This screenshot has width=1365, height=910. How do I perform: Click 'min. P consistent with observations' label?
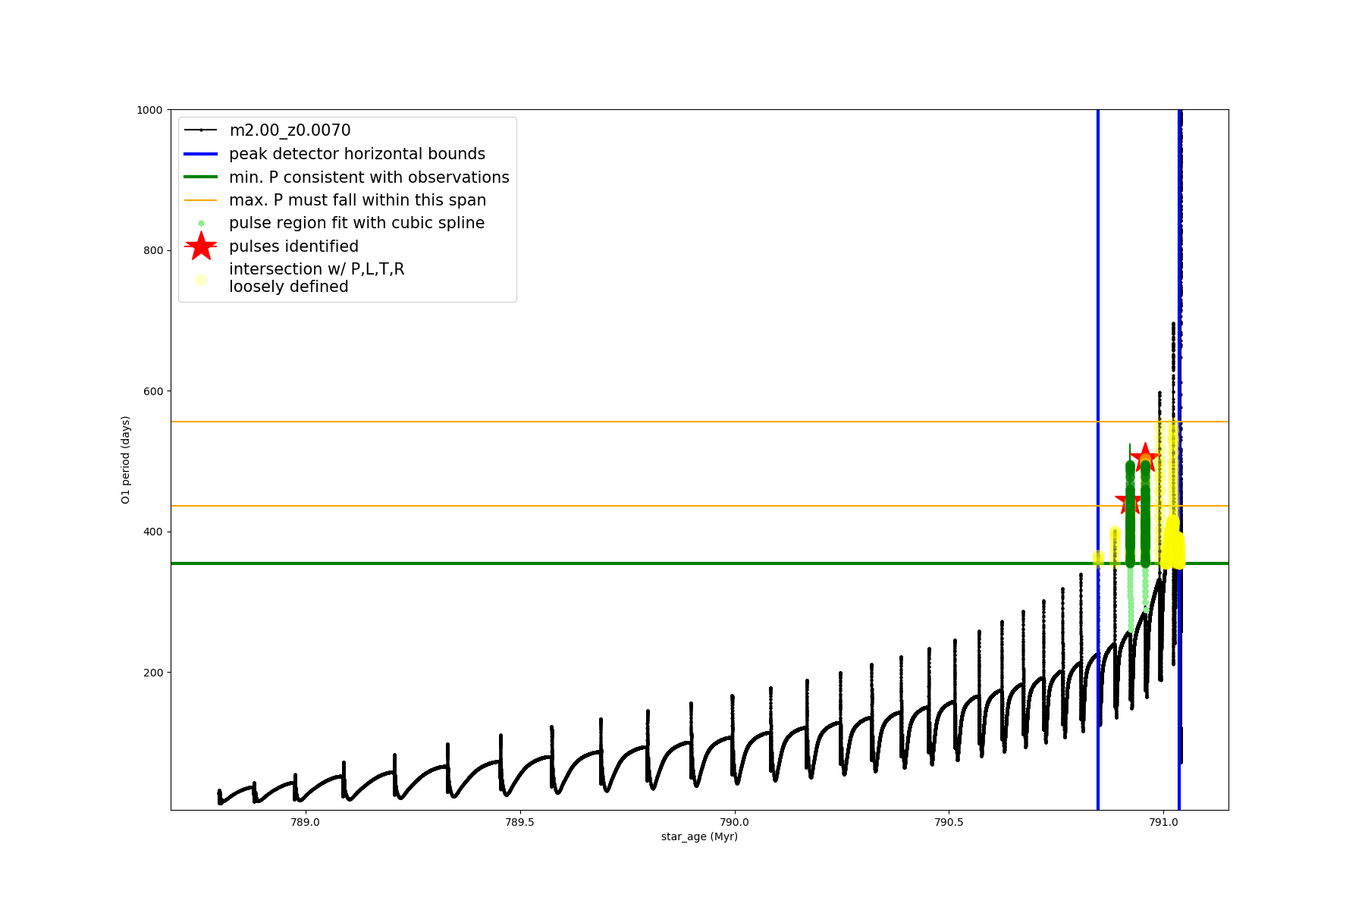pyautogui.click(x=369, y=177)
